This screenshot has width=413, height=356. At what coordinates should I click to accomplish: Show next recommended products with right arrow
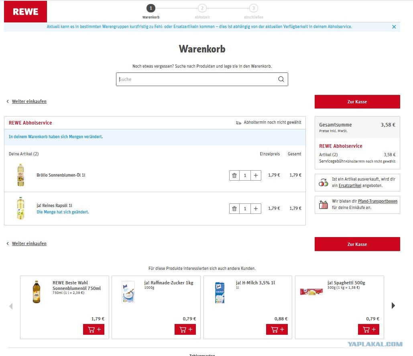pos(393,306)
